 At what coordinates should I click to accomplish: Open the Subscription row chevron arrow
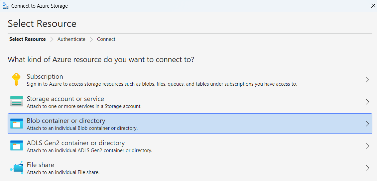(x=367, y=80)
